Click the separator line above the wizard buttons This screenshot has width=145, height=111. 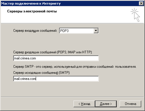tap(72, 97)
